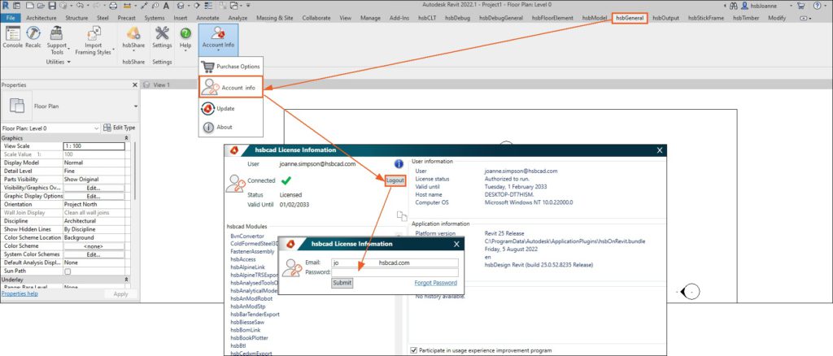The image size is (833, 356).
Task: Click the Color Scheme <none> button
Action: [94, 246]
